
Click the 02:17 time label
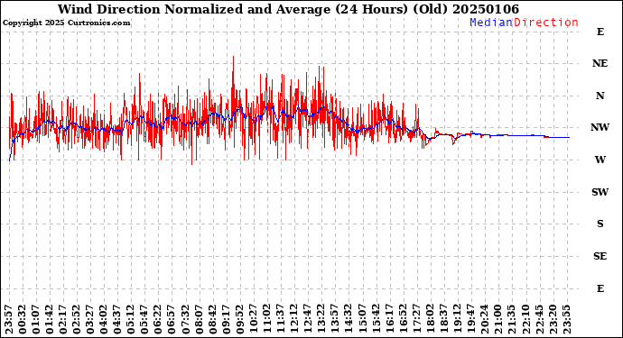(x=63, y=320)
